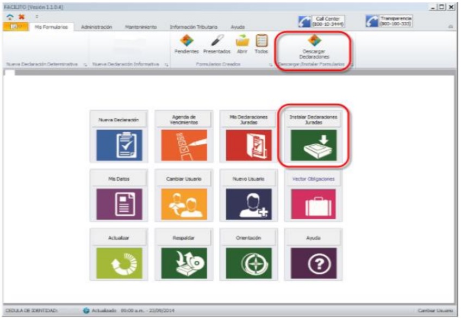The height and width of the screenshot is (320, 461).
Task: Expand Nueva Declaración Determinativa group launcher
Action: [85, 64]
